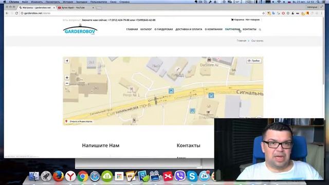Bookmark page with star icon
This screenshot has width=329, height=185.
(x=264, y=13)
